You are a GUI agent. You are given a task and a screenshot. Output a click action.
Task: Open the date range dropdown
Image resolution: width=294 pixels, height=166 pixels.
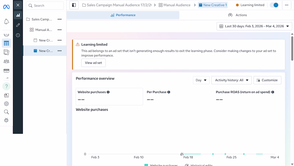click(254, 26)
